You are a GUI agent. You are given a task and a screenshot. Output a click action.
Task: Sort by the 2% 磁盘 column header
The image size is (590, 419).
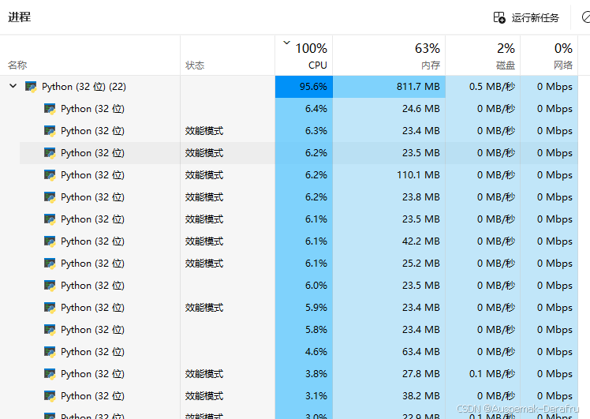483,56
